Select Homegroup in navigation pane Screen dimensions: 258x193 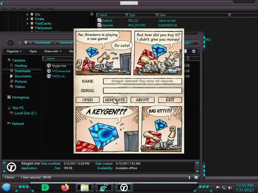21,97
